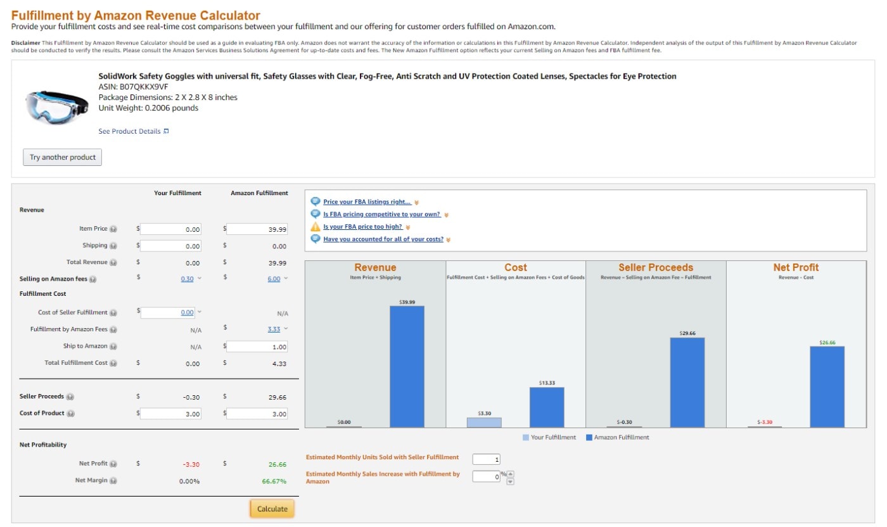Click the Fulfillment by Amazon Fees help icon
Screen dimensions: 887x527
pyautogui.click(x=113, y=329)
